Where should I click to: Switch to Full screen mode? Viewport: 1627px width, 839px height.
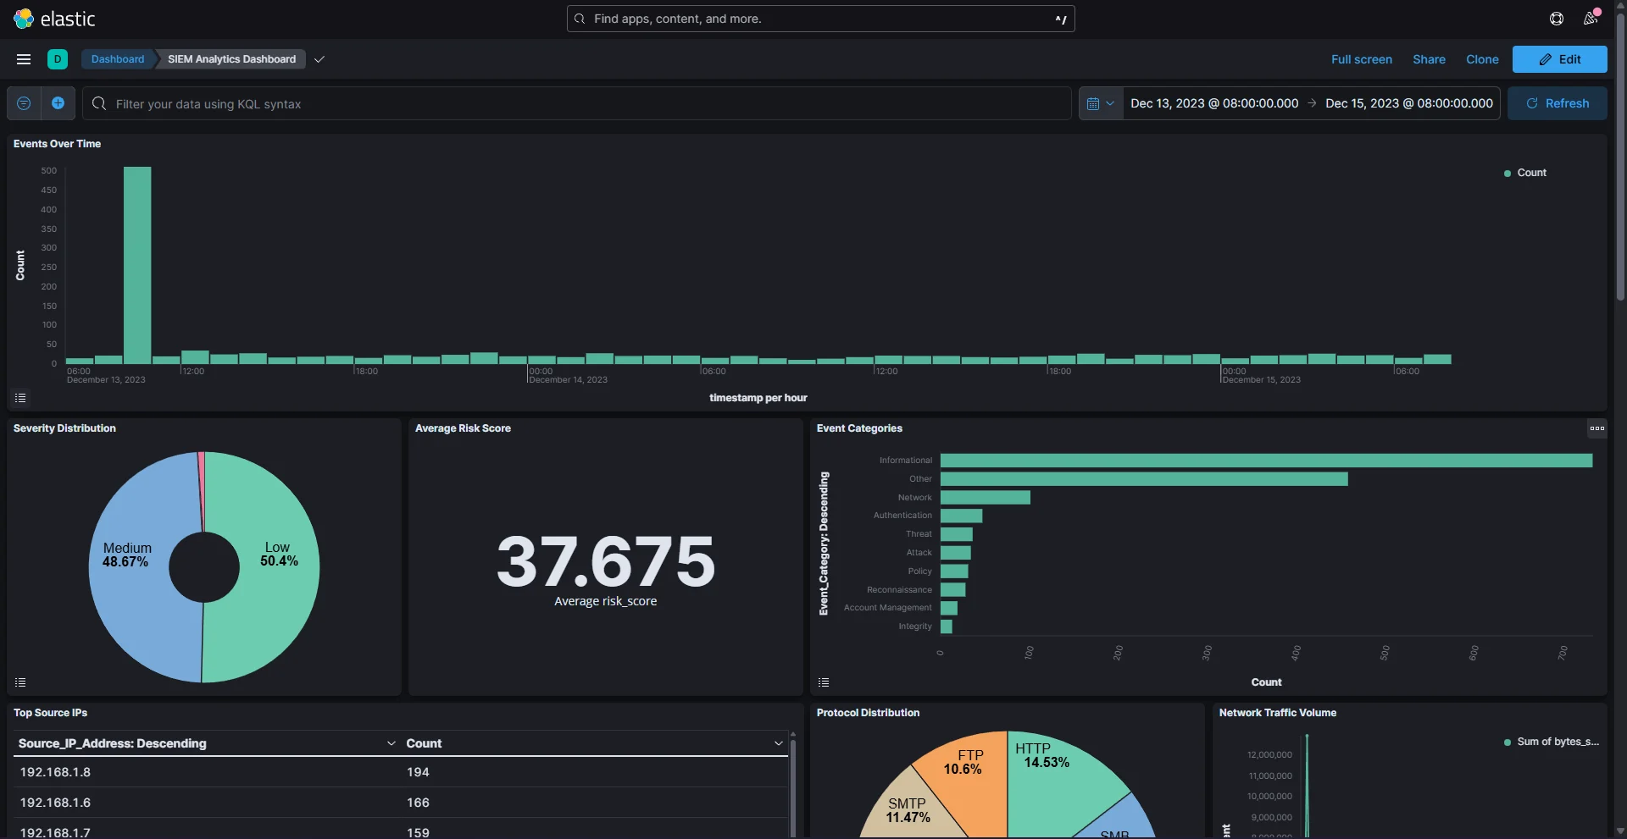(1361, 59)
